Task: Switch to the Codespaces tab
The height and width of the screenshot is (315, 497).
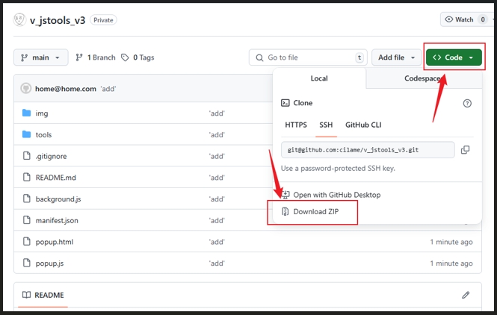Action: [424, 78]
